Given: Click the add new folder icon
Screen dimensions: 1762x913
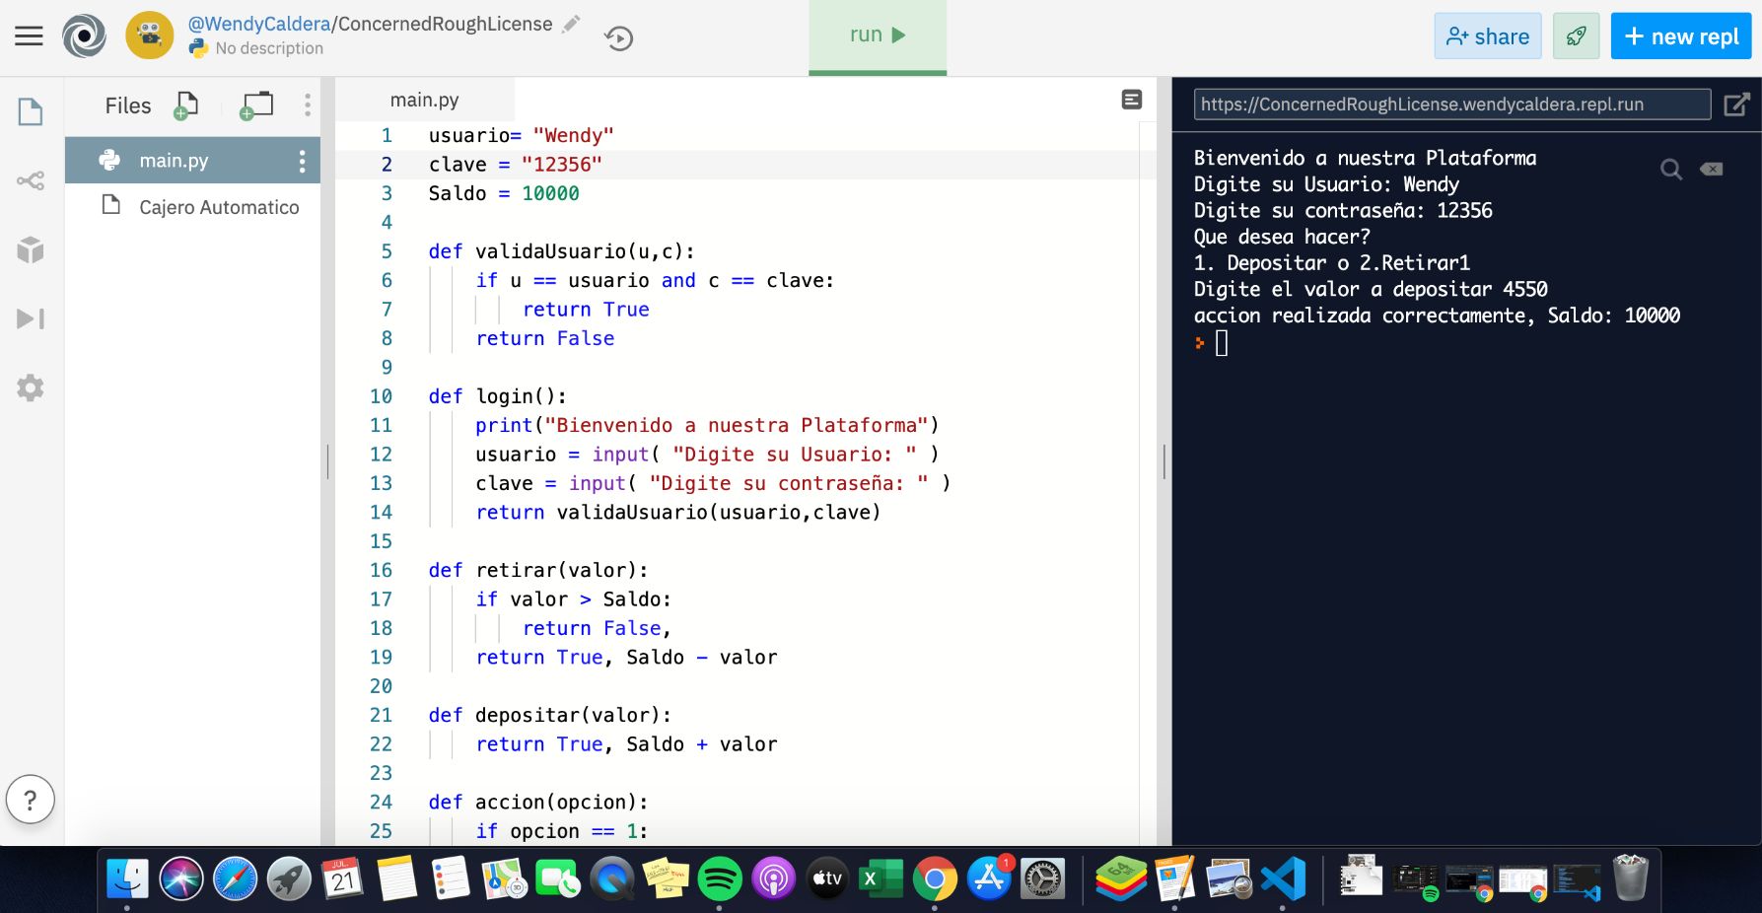Looking at the screenshot, I should coord(256,105).
